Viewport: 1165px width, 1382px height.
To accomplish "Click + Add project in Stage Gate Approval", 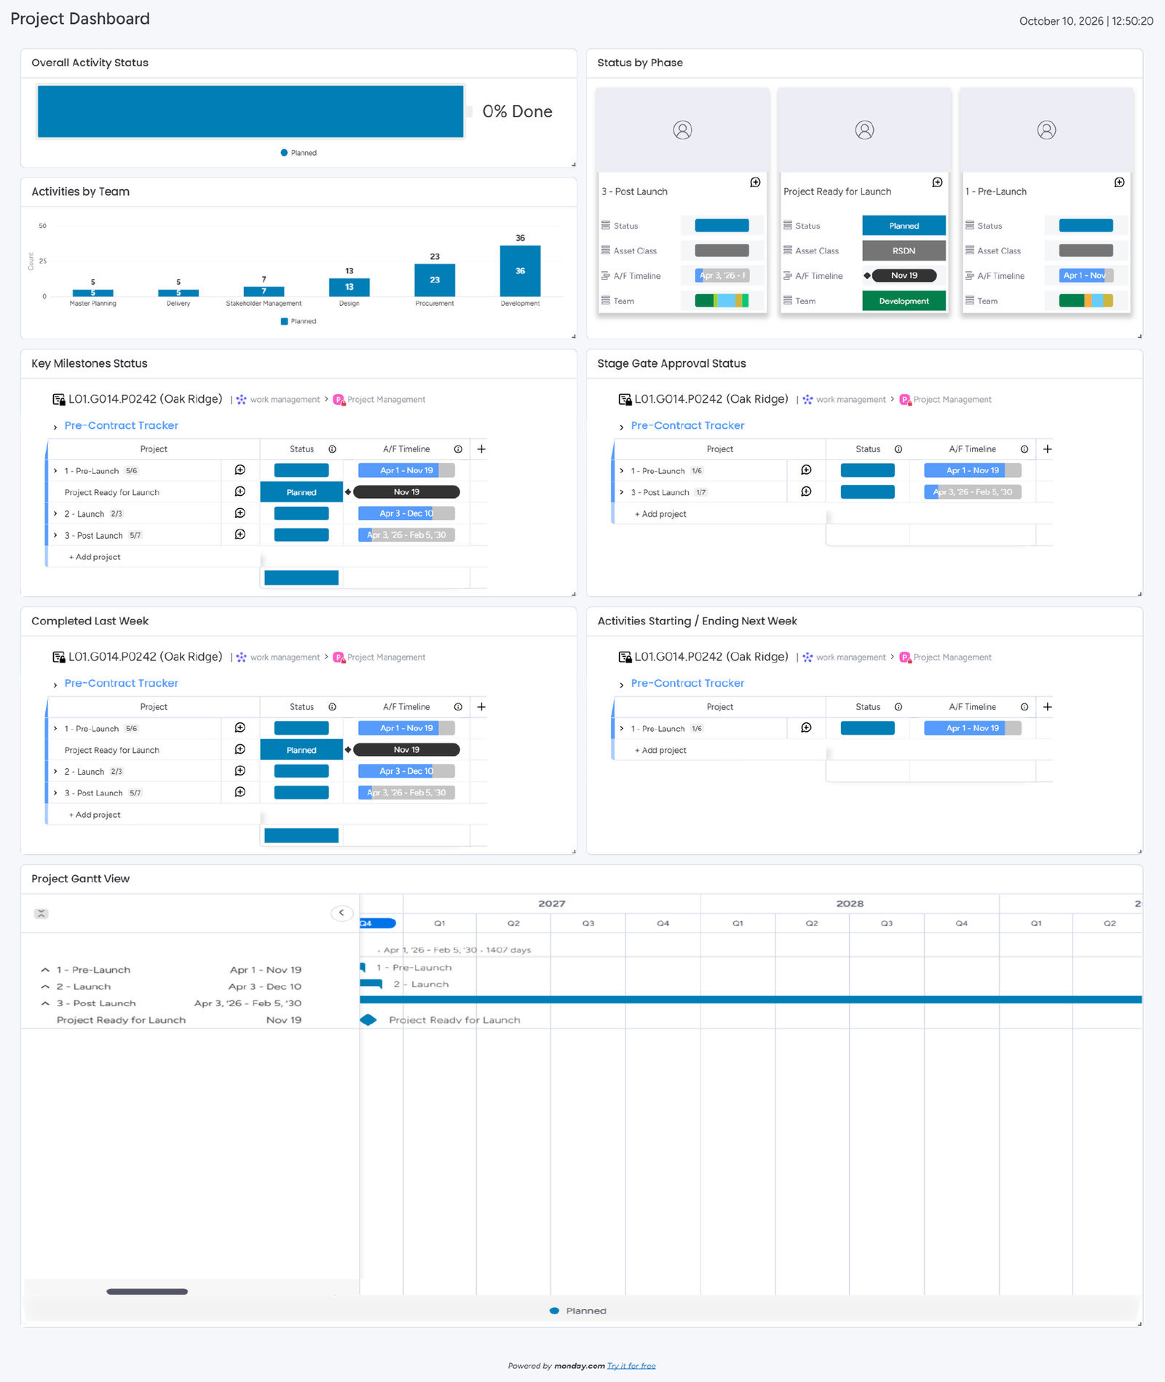I will [660, 514].
